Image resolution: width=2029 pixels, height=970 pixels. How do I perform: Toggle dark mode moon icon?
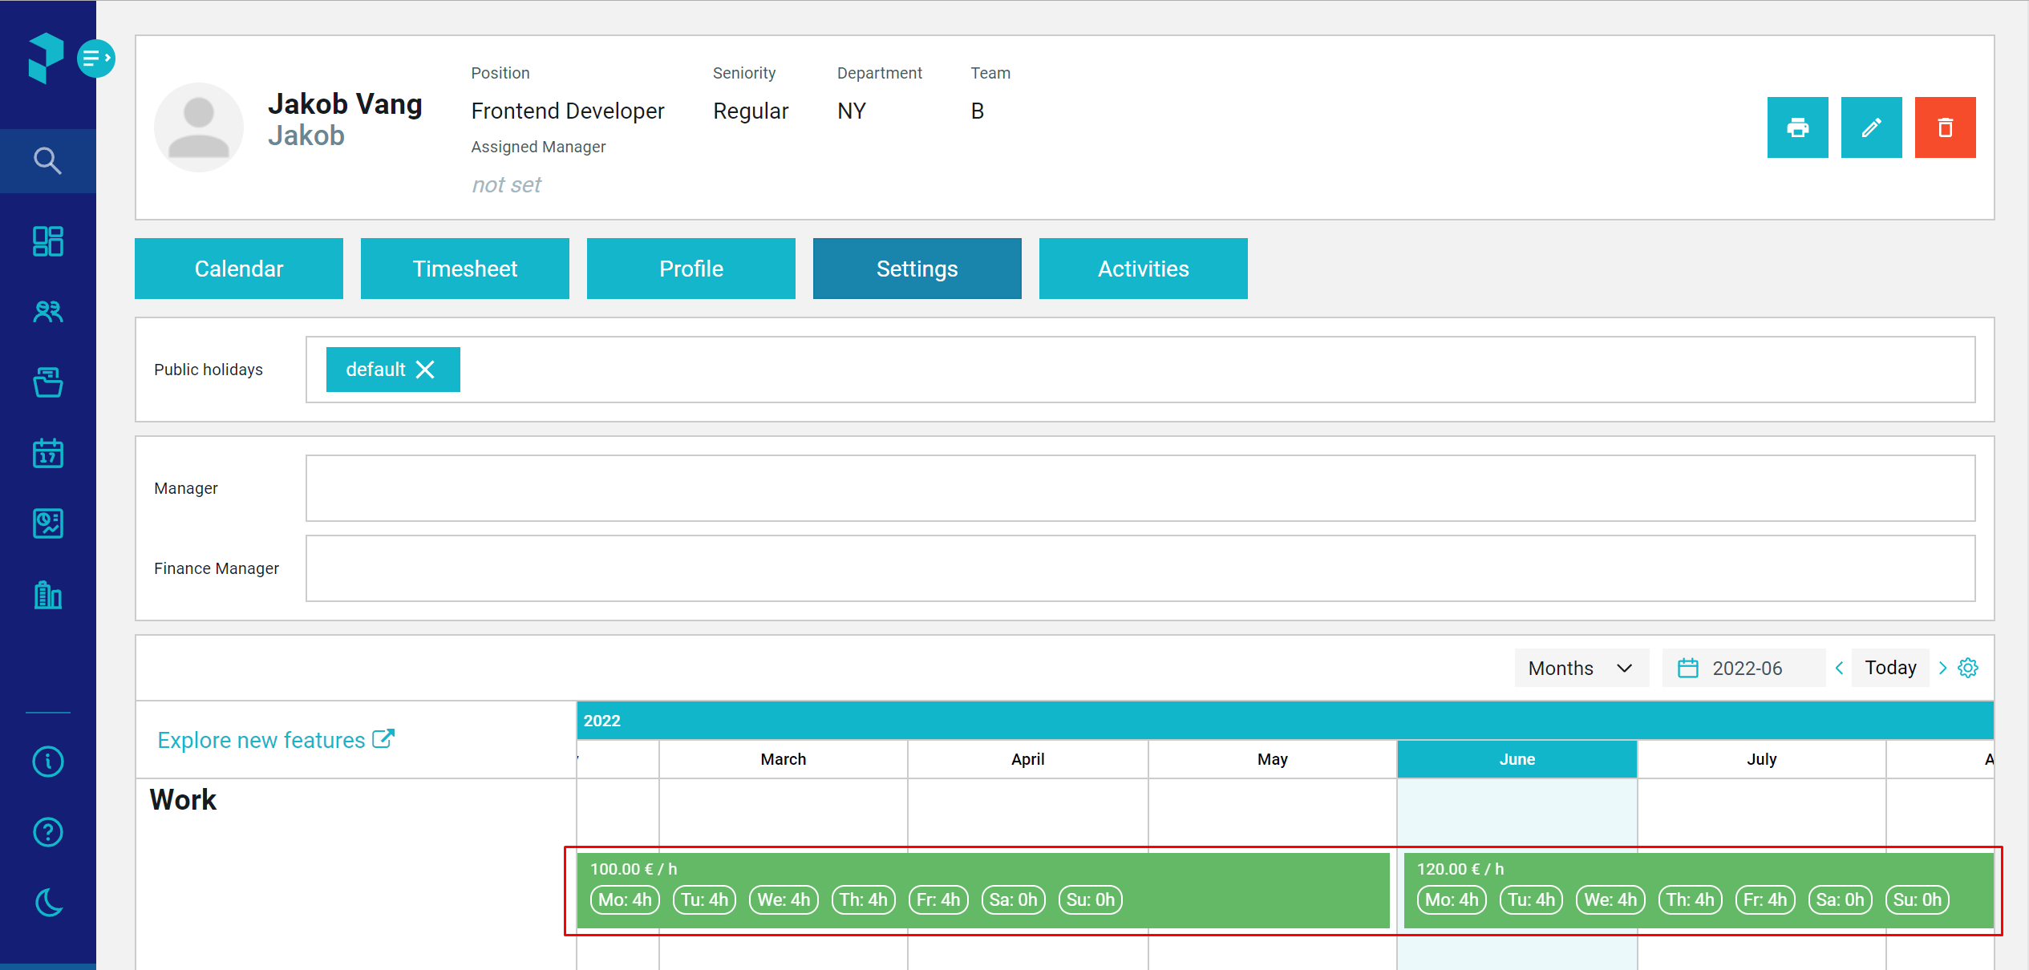click(48, 903)
